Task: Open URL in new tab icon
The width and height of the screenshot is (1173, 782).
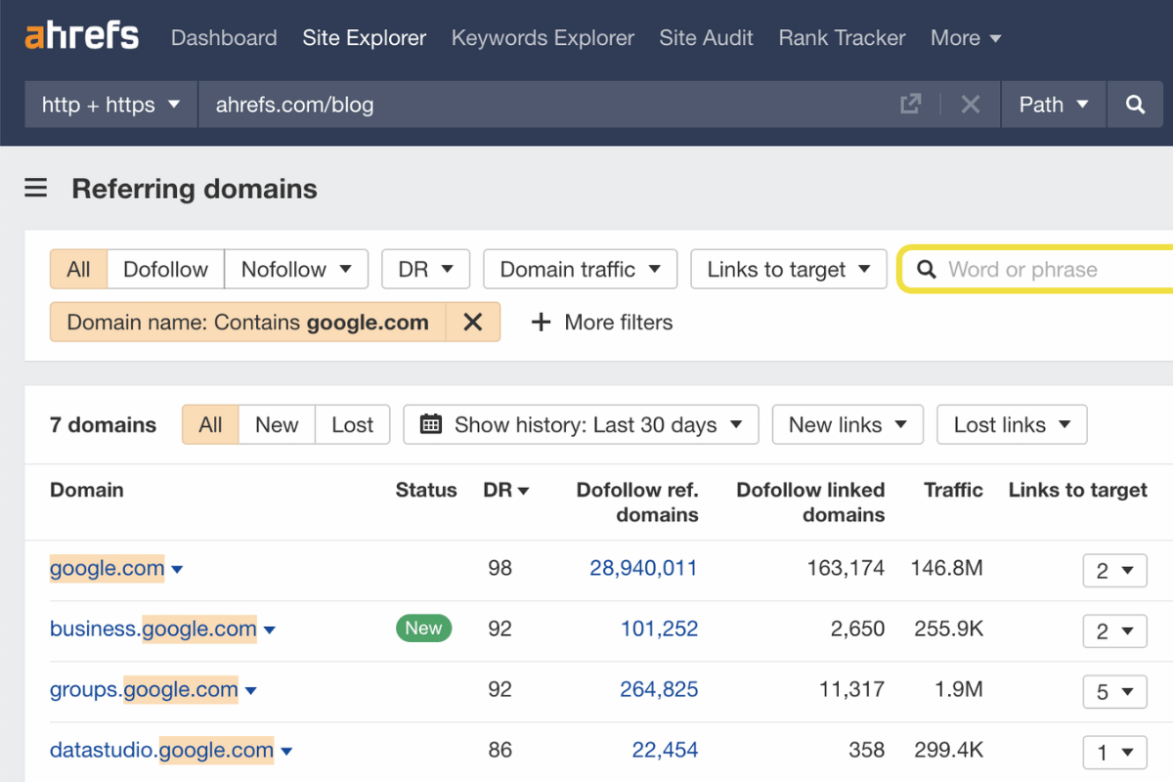Action: 910,105
